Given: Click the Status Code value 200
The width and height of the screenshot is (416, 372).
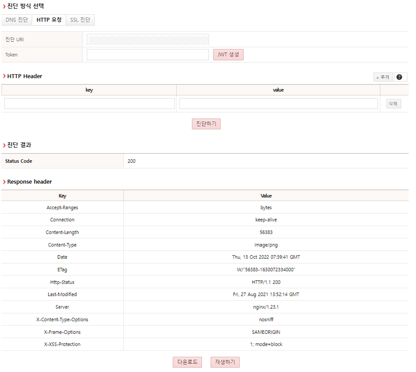Looking at the screenshot, I should [132, 161].
